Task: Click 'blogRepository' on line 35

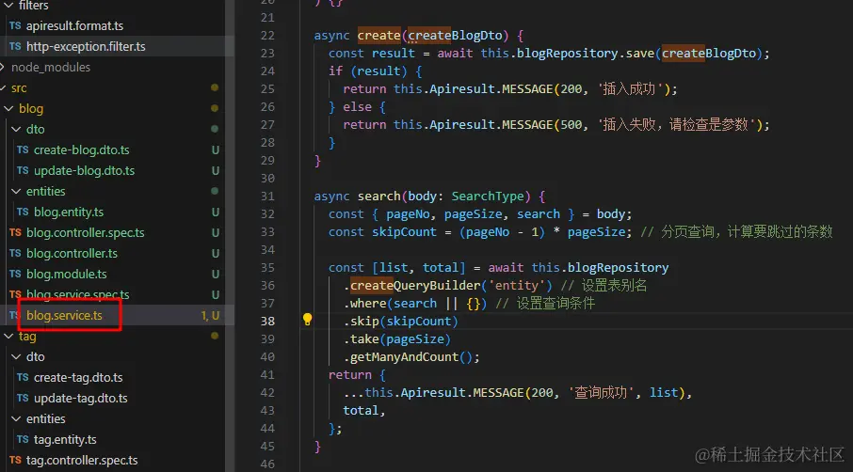Action: click(618, 267)
